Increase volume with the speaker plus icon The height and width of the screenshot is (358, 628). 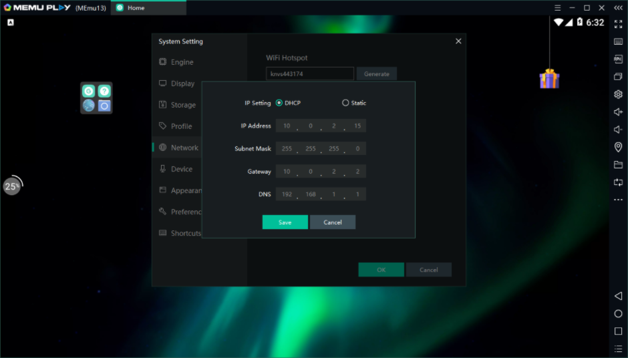pos(618,112)
